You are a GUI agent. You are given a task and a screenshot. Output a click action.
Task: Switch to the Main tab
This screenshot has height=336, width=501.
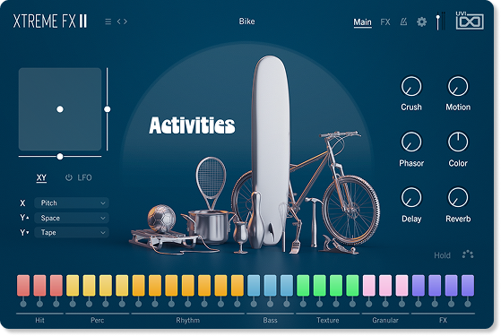pyautogui.click(x=362, y=22)
